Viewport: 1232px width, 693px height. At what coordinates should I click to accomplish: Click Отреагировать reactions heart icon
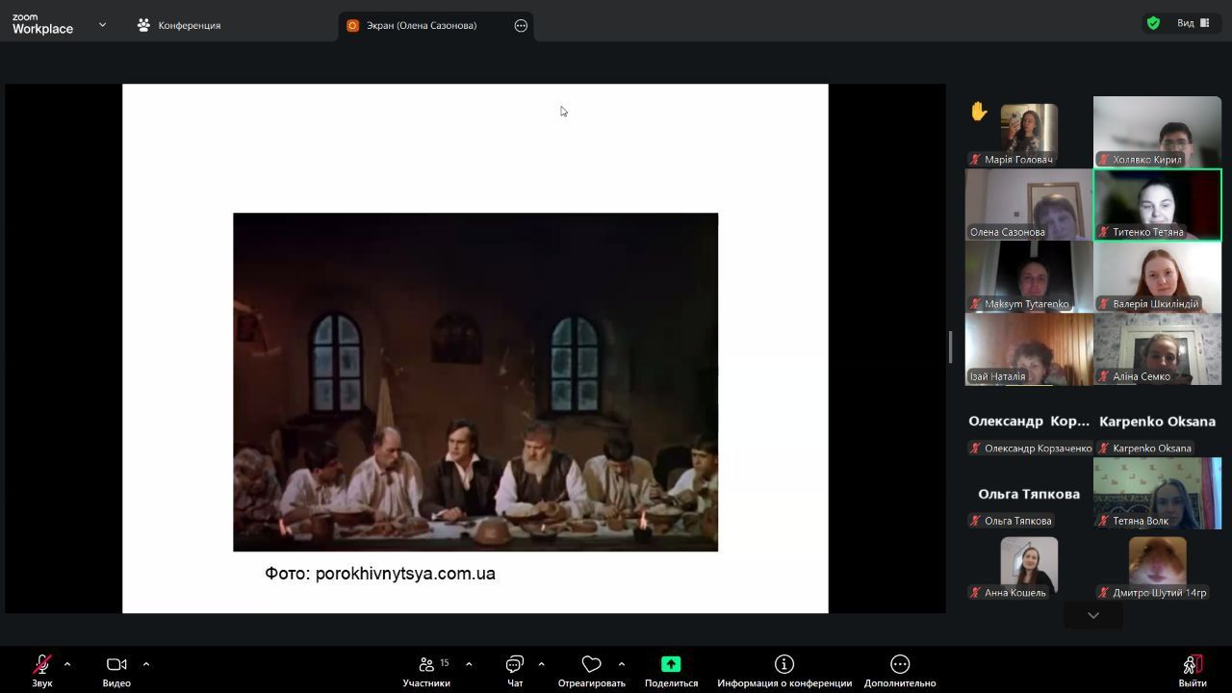(591, 669)
